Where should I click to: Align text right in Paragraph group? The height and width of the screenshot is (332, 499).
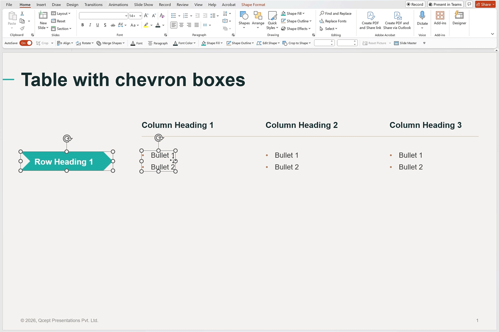(189, 25)
